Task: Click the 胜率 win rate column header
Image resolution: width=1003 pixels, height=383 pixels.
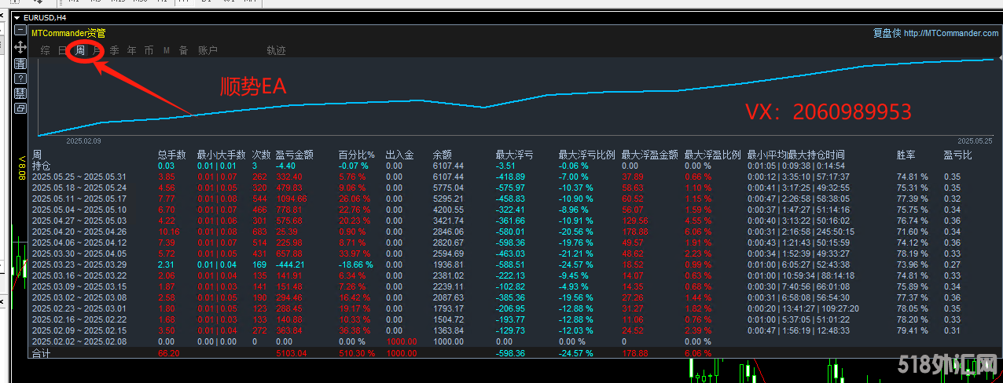Action: pos(906,155)
